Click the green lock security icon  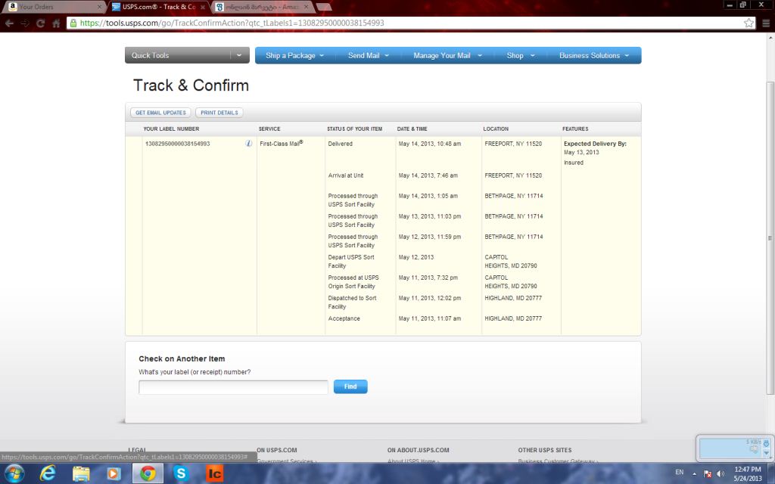click(x=73, y=23)
